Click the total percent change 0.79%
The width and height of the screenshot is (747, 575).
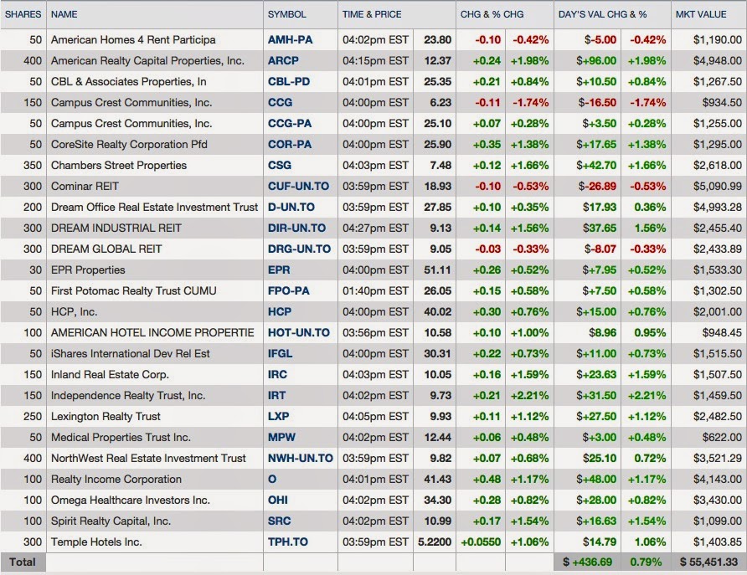(x=646, y=562)
